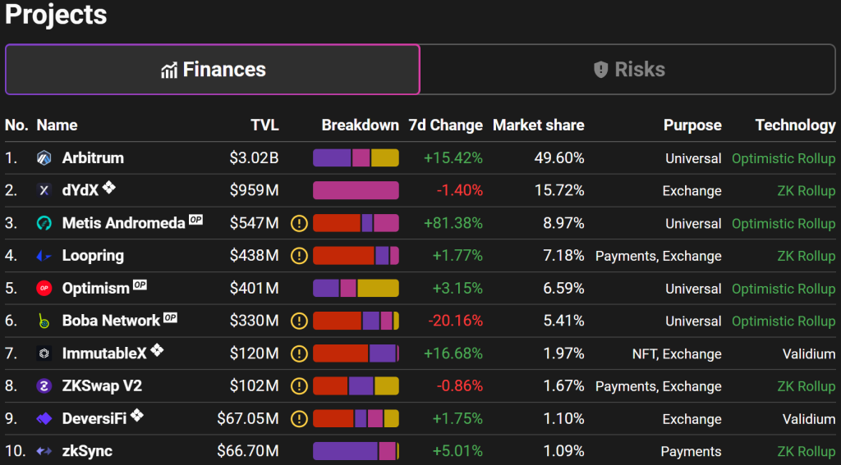This screenshot has height=465, width=841.
Task: Click the dYdX pink breakdown bar
Action: [356, 191]
